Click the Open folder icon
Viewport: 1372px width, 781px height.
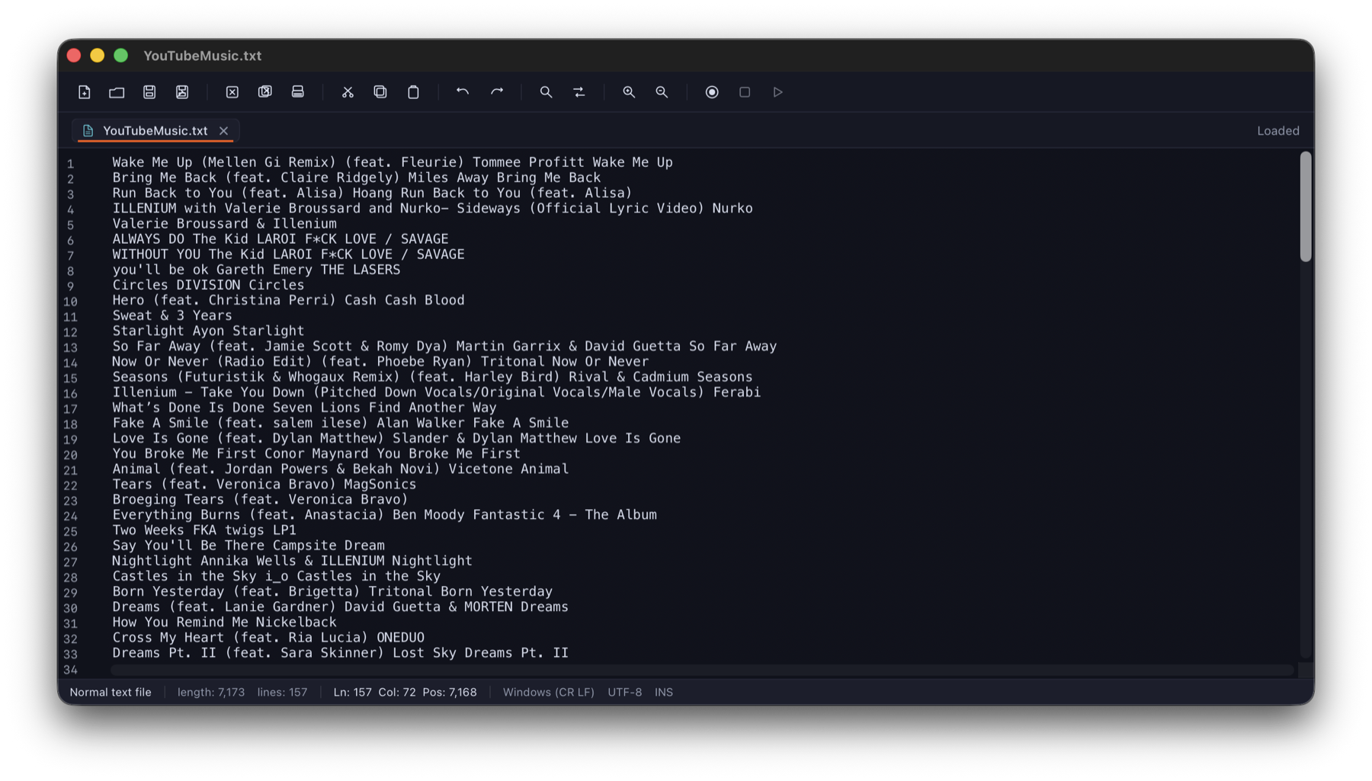(117, 92)
